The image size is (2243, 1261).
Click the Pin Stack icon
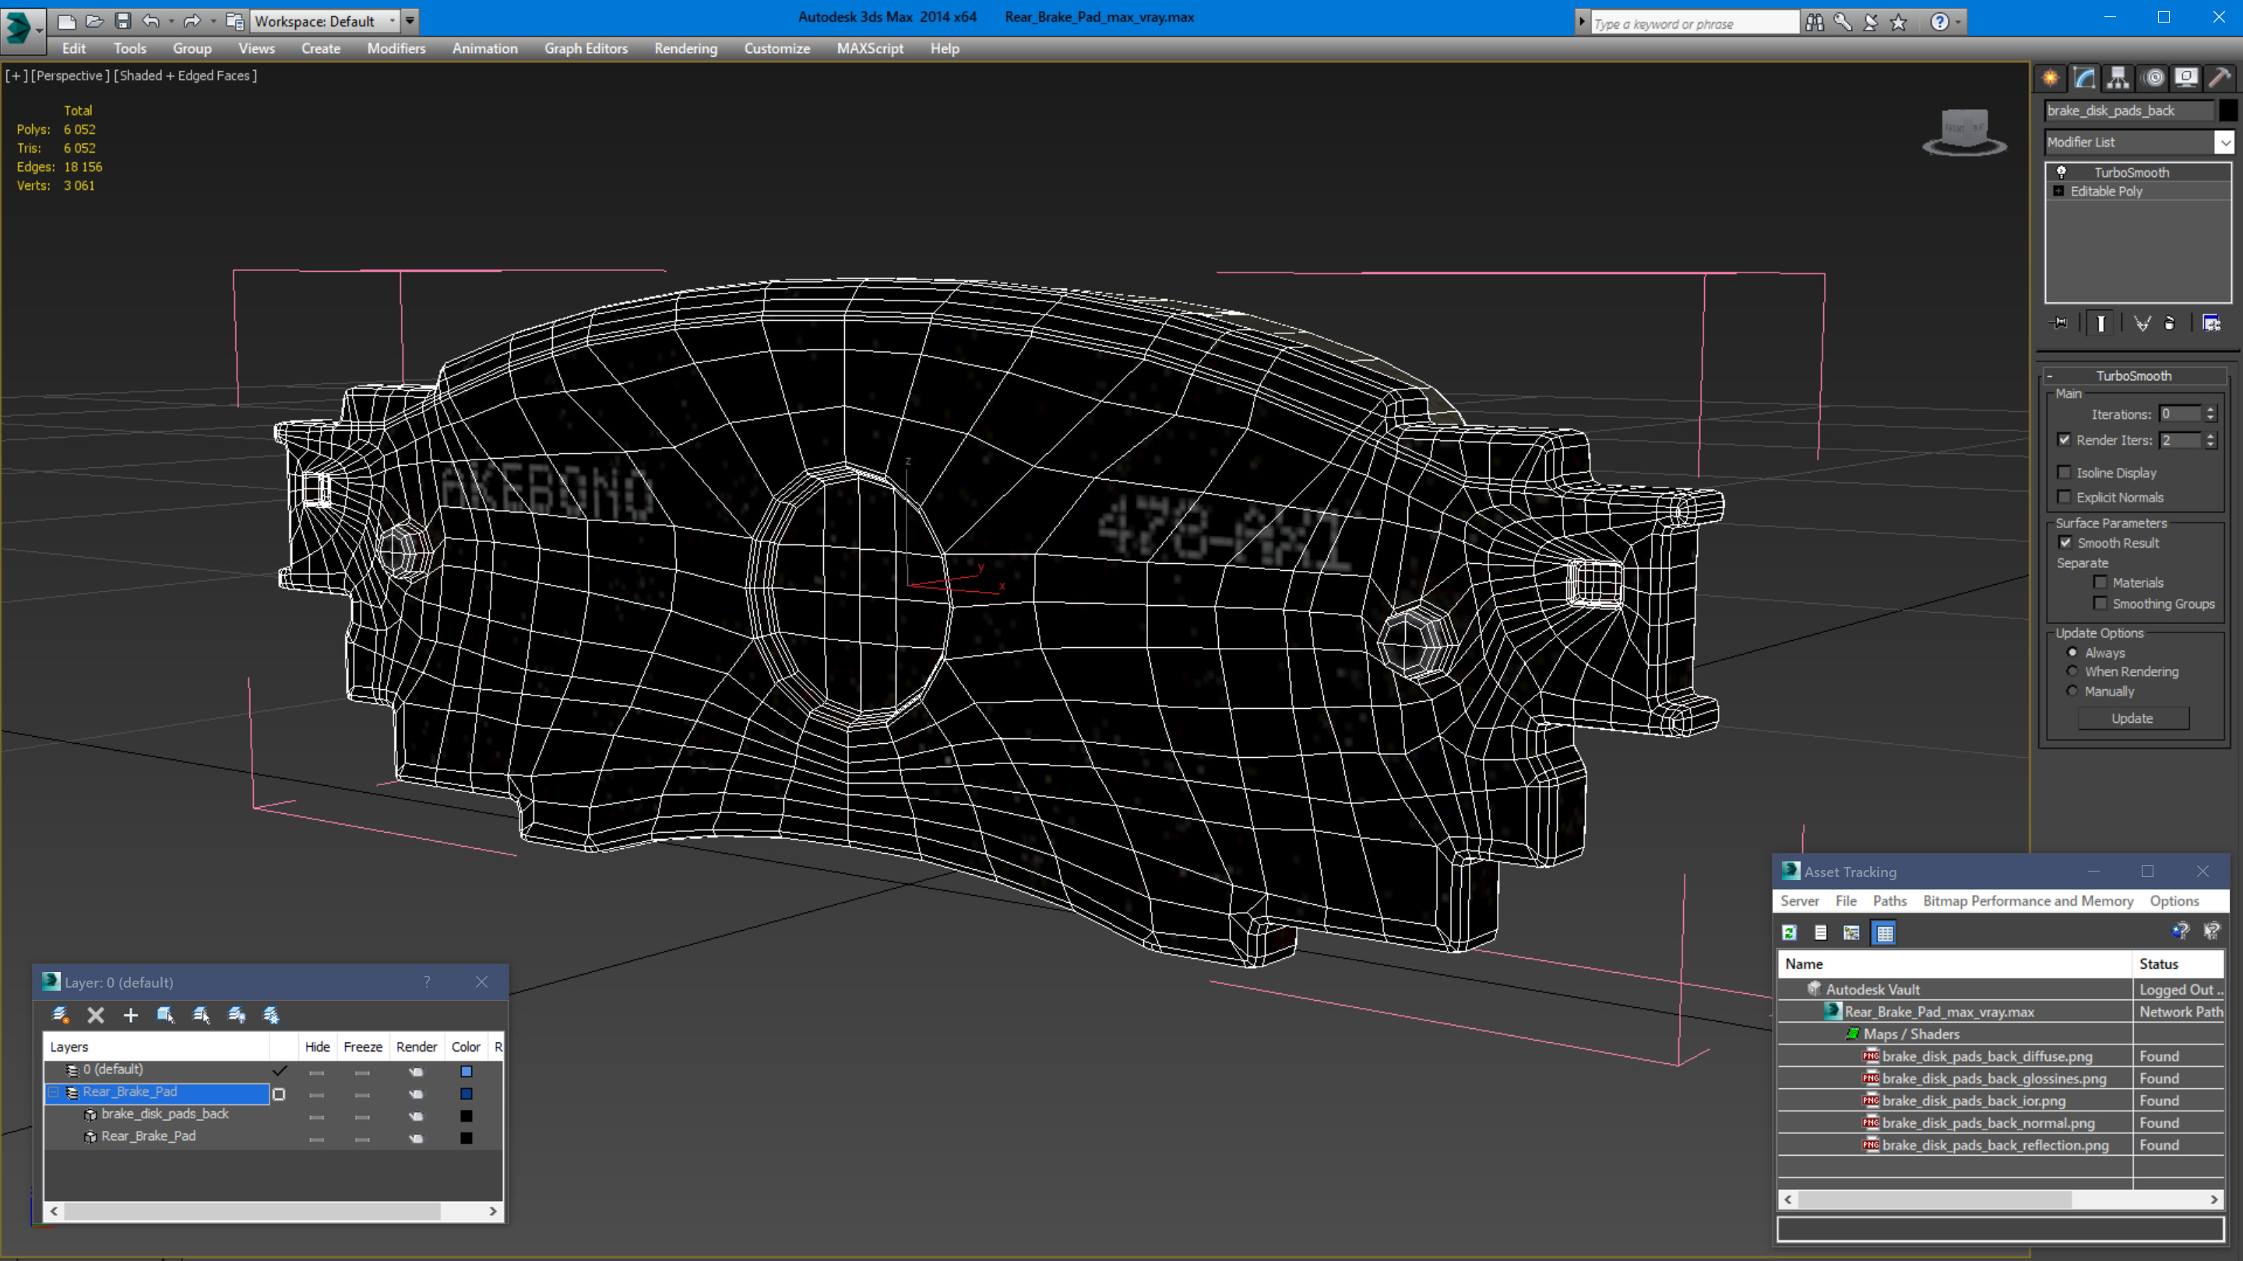[2059, 323]
